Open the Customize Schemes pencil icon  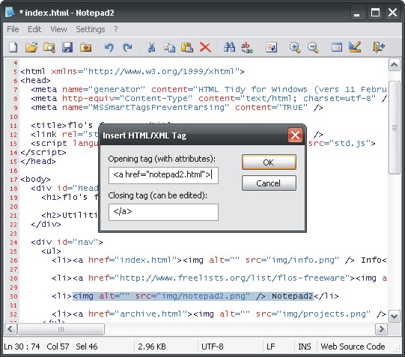[x=355, y=47]
